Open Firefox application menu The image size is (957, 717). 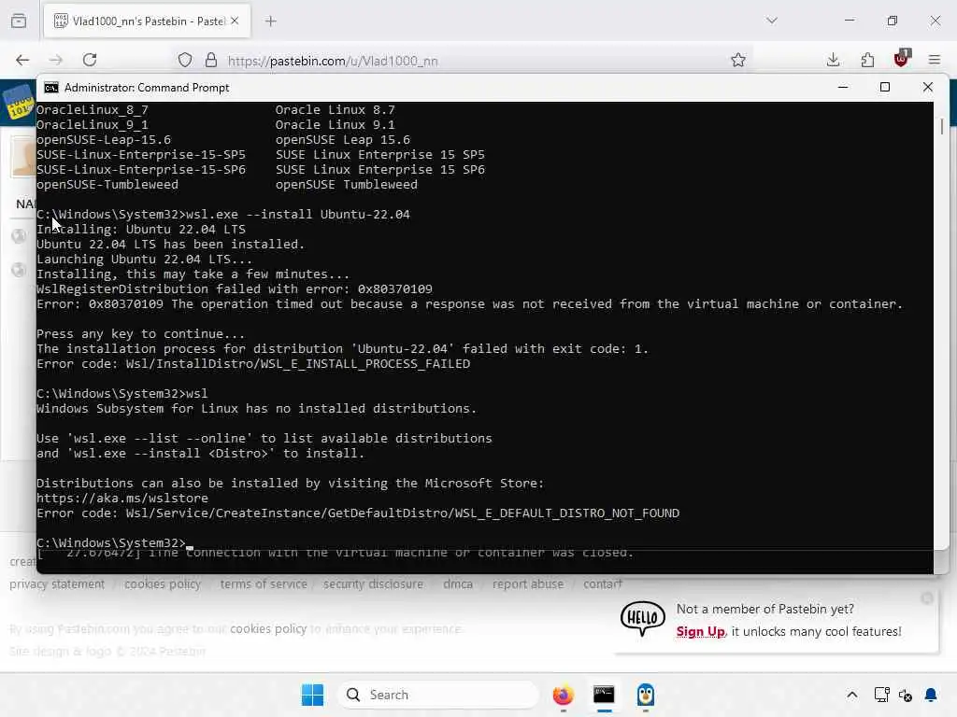click(x=935, y=60)
